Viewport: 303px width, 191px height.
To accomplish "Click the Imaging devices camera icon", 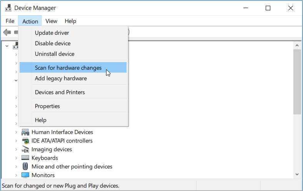I will pos(25,149).
